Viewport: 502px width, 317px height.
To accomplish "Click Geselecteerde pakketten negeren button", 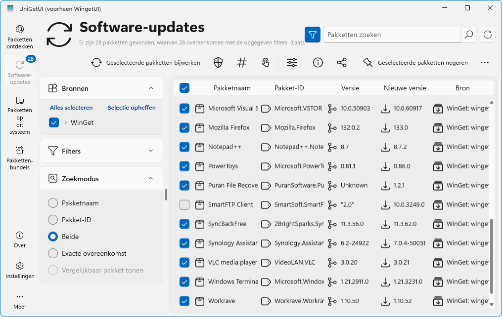I will [x=415, y=63].
